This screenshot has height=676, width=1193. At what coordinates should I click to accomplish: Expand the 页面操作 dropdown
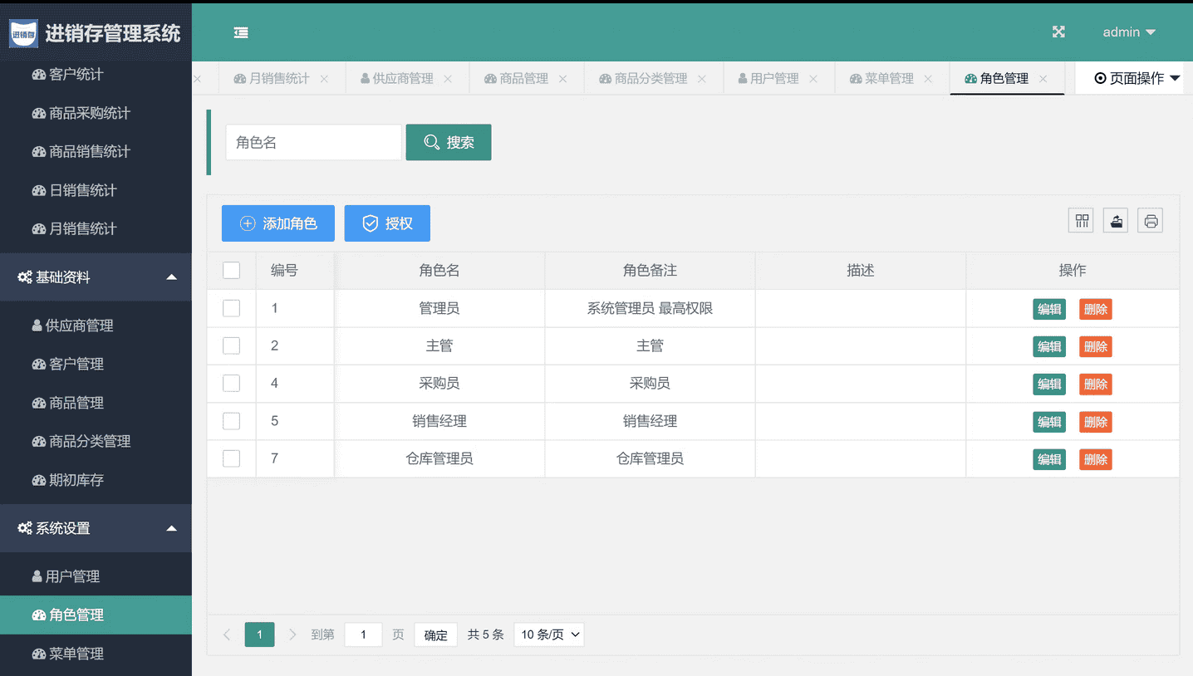pyautogui.click(x=1137, y=79)
